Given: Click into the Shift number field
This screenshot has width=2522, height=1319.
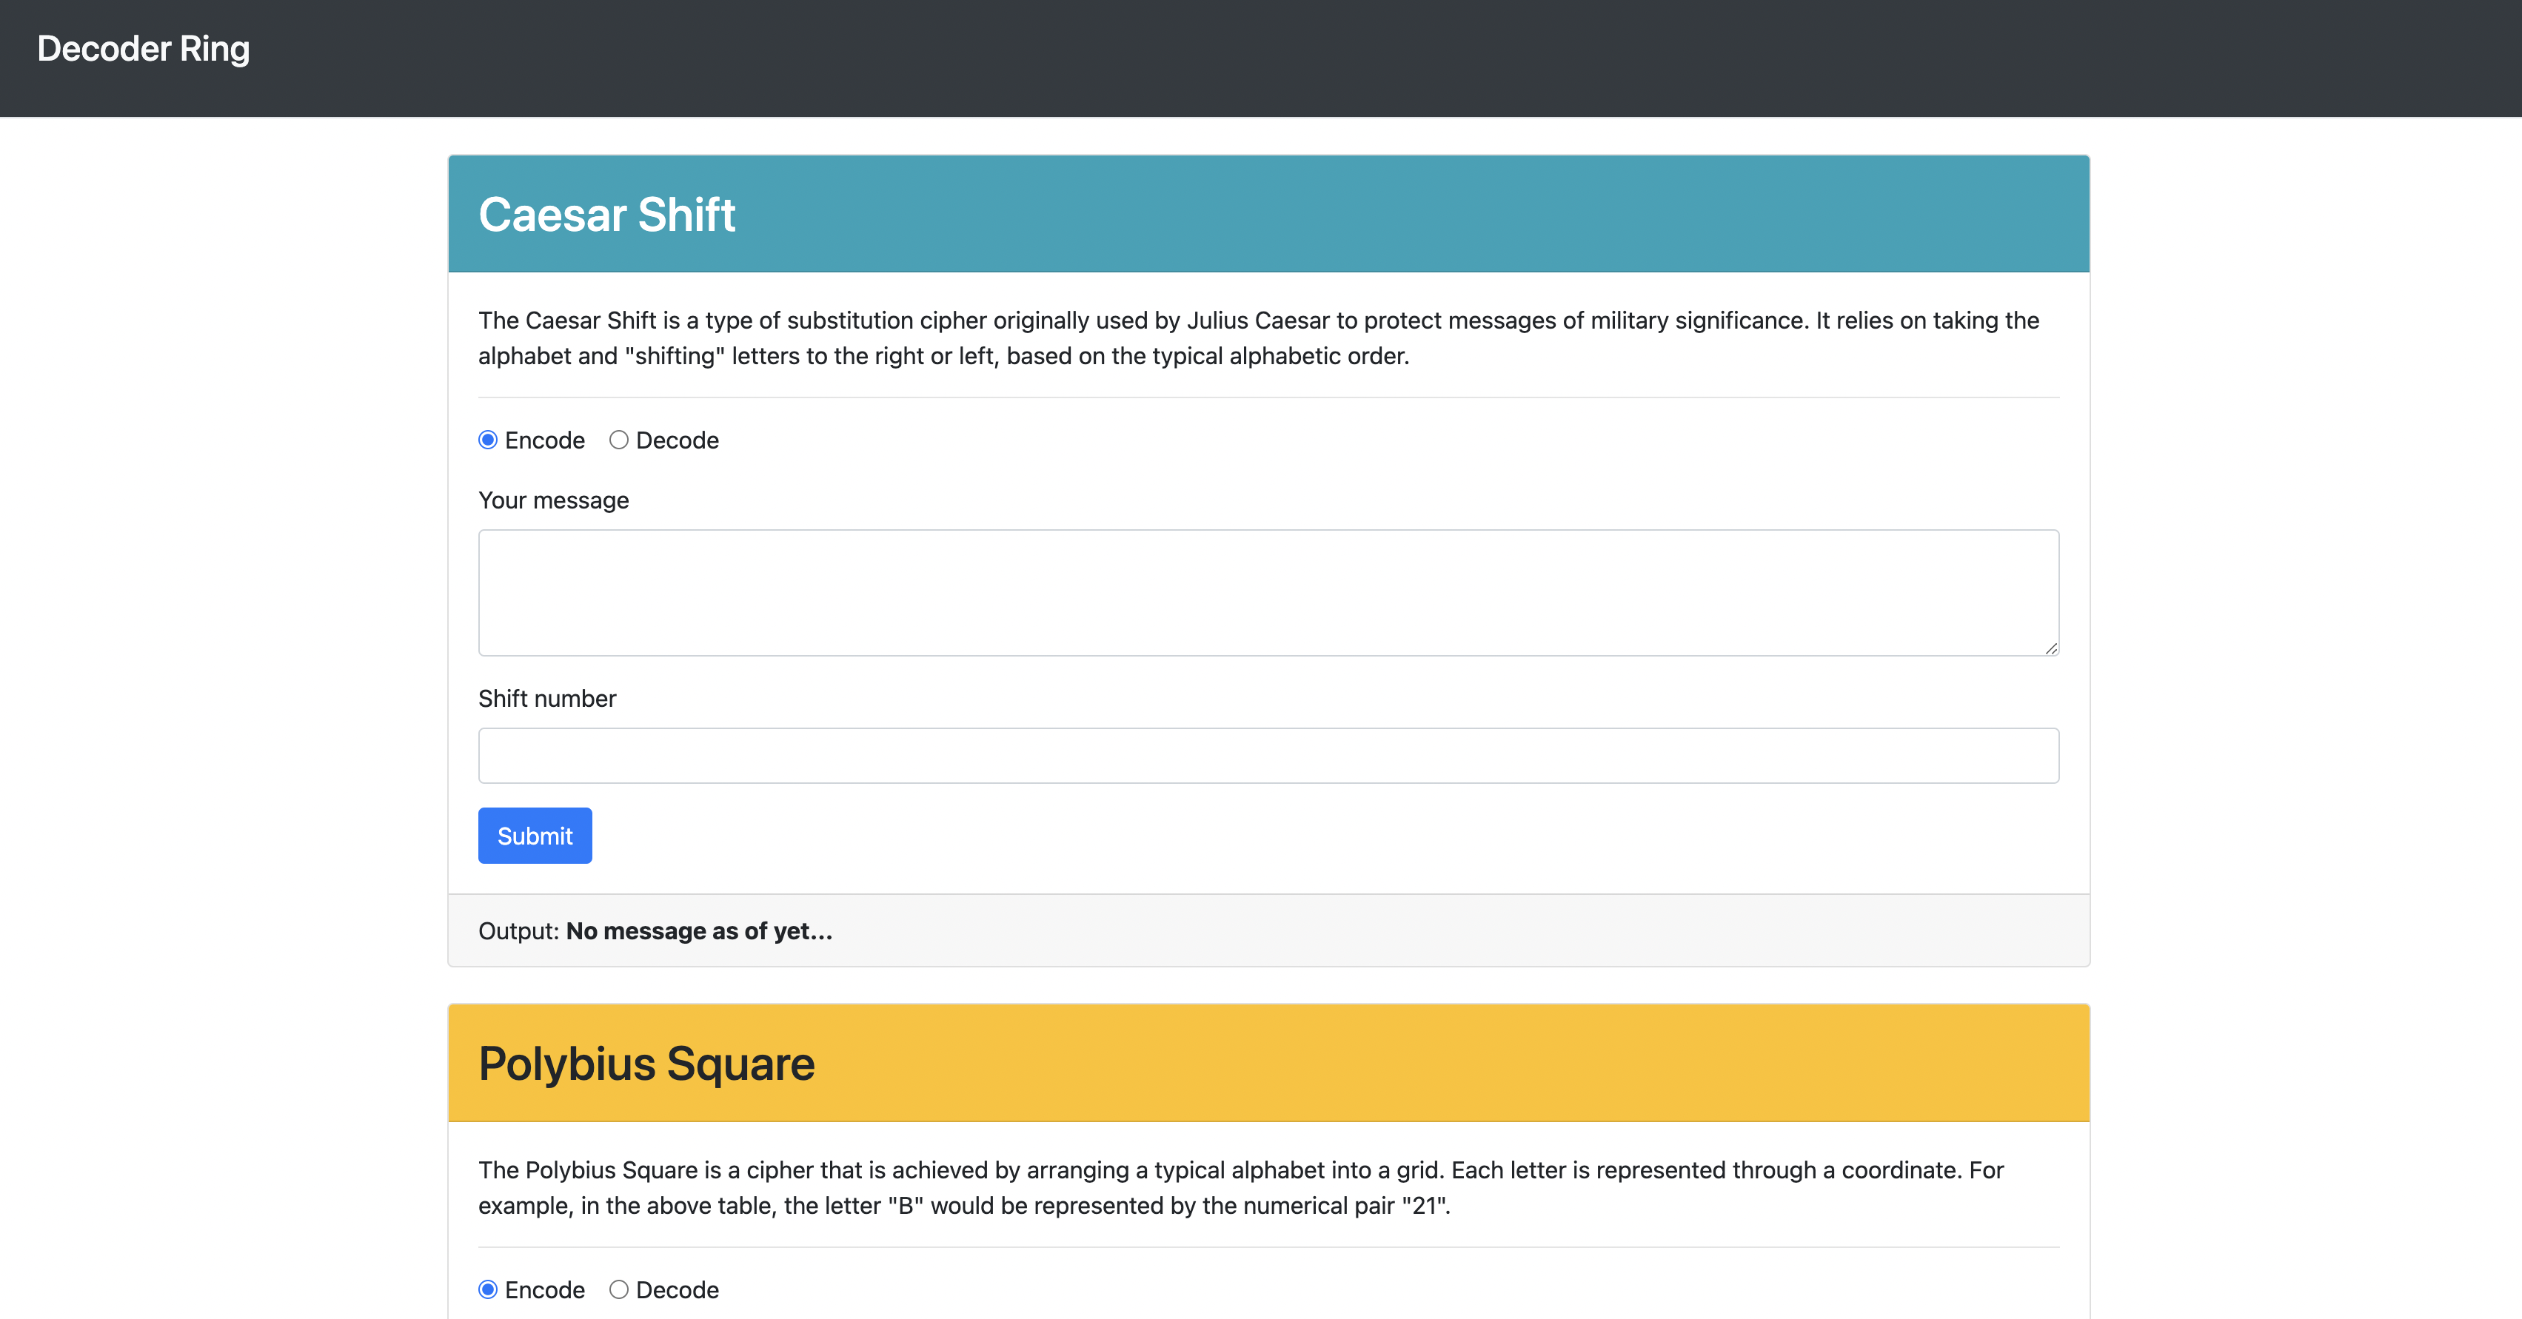Looking at the screenshot, I should (1268, 756).
